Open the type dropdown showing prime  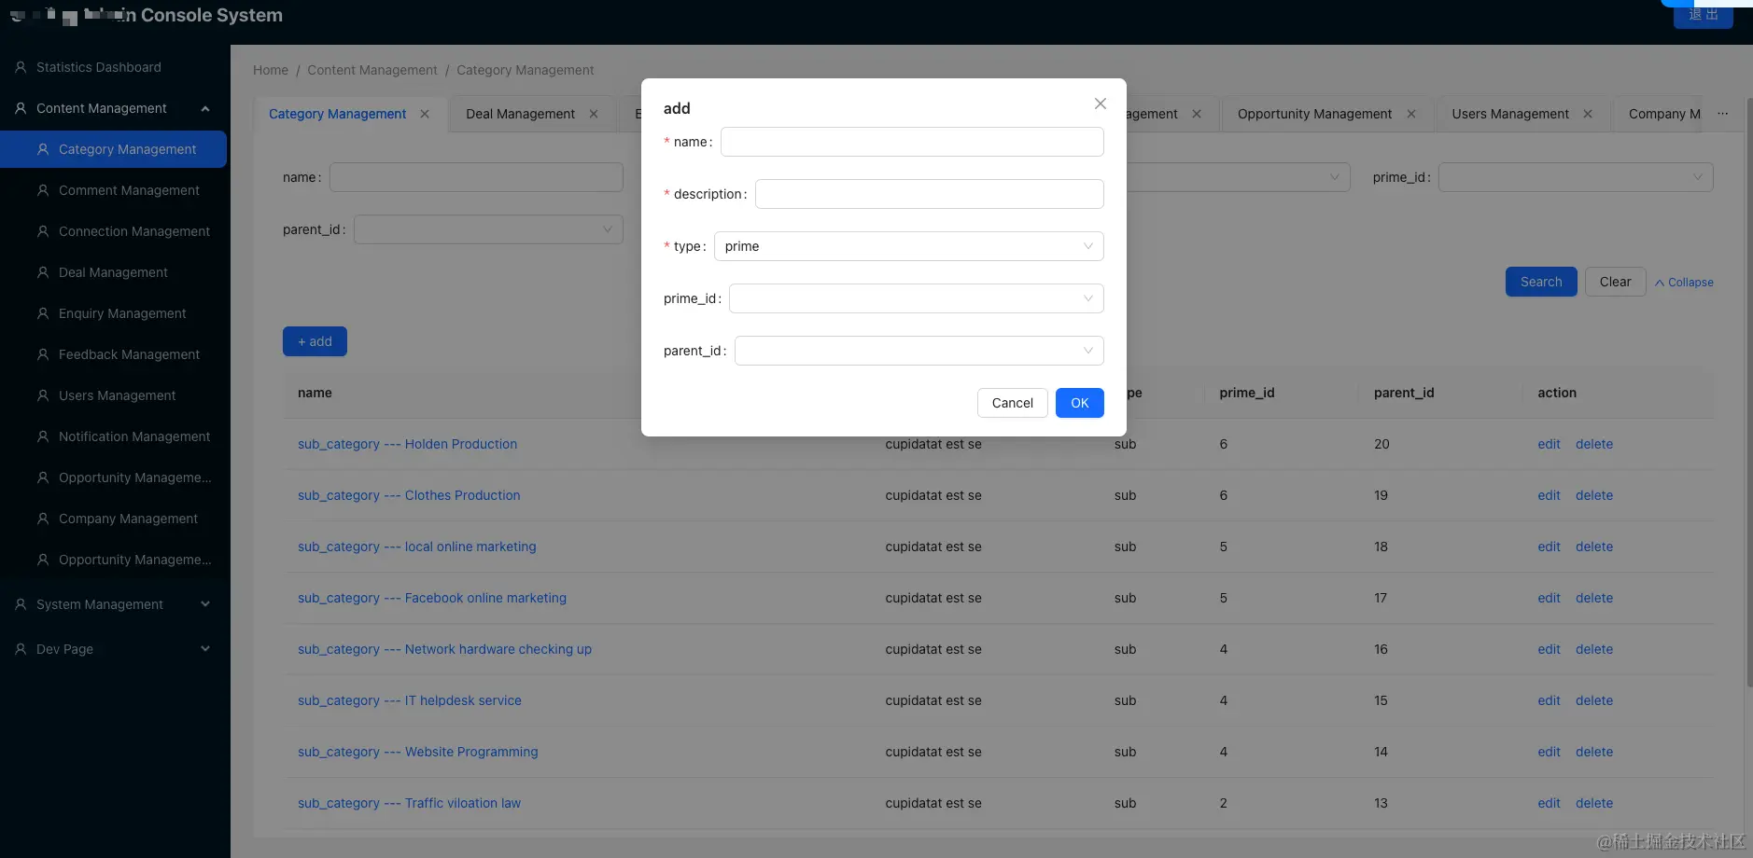[909, 246]
